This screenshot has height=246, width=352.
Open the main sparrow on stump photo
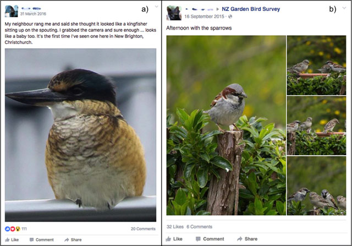click(226, 125)
